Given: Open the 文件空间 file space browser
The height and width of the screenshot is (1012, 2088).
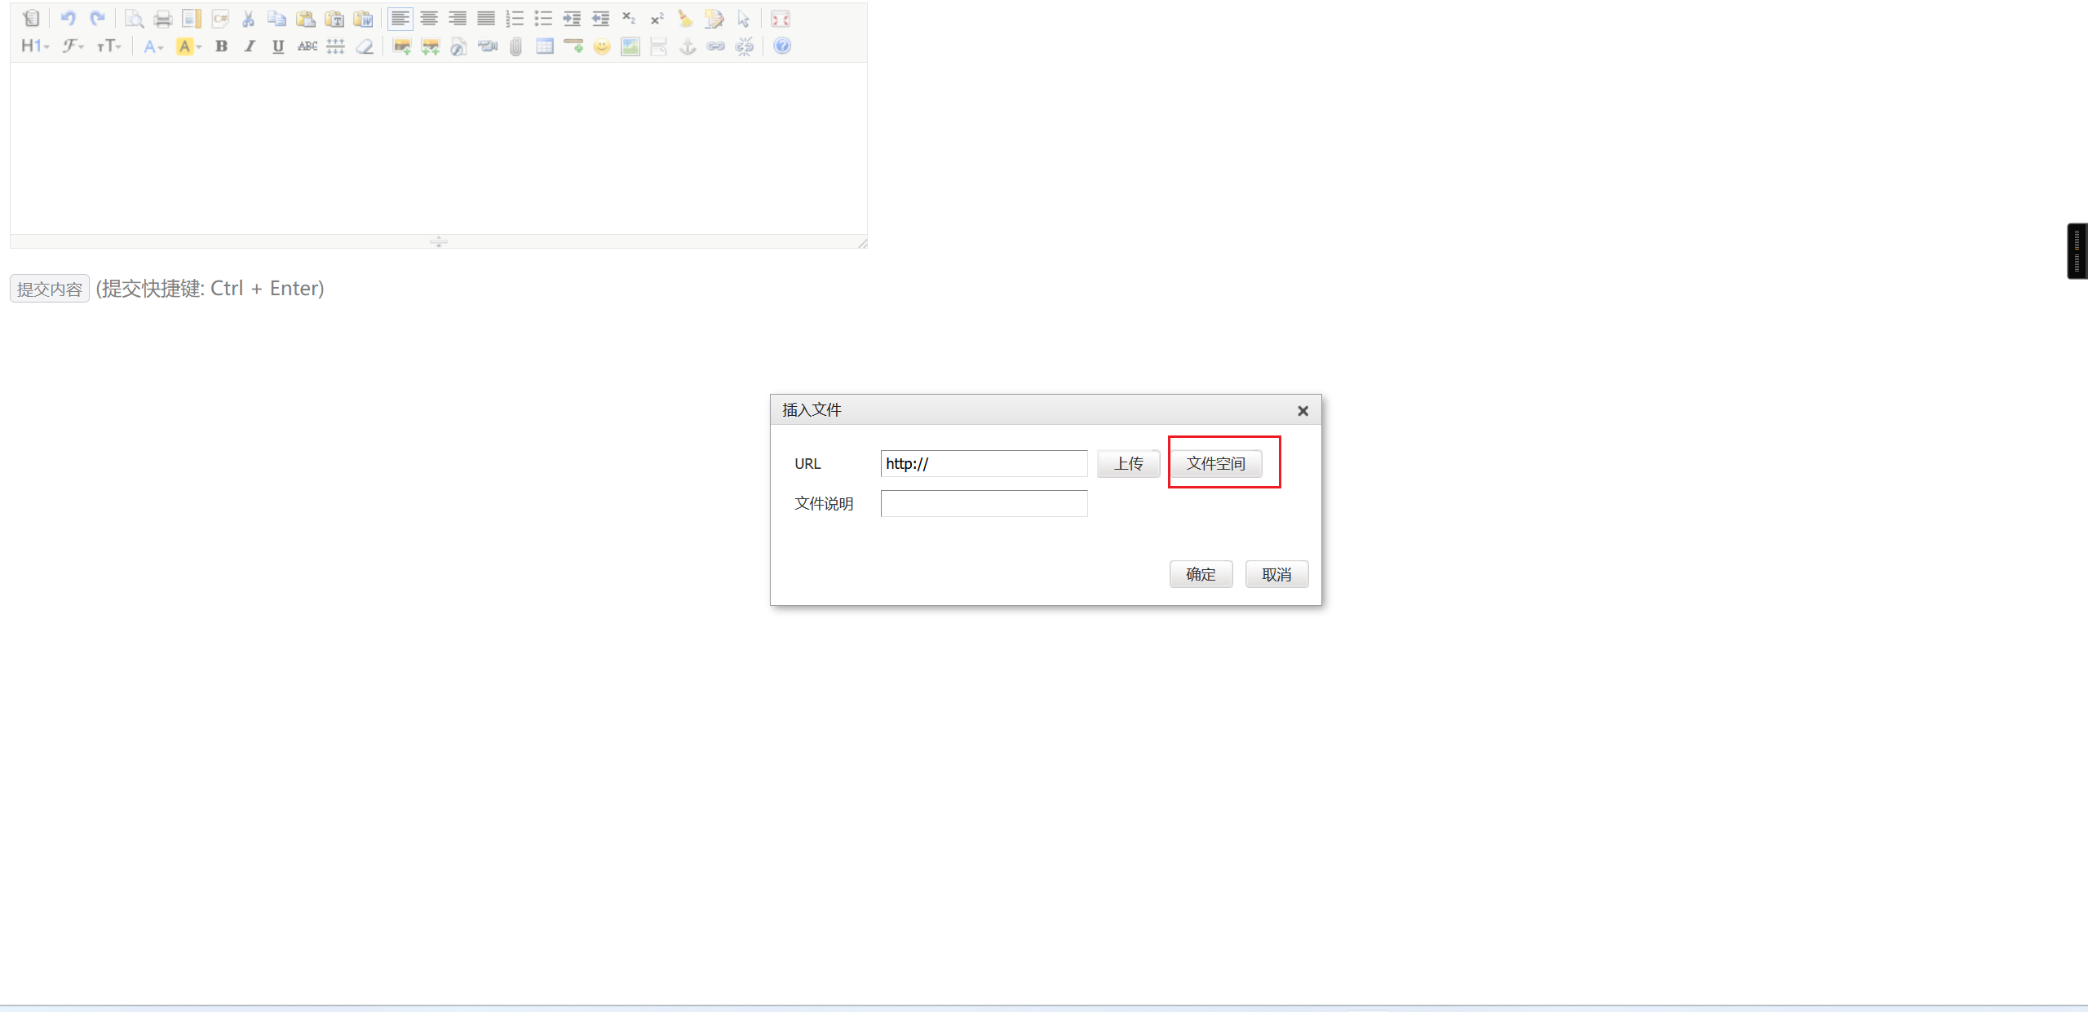Looking at the screenshot, I should 1216,463.
